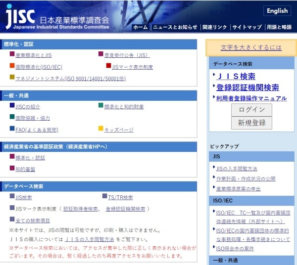Image resolution: width=297 pixels, height=265 pixels.
Task: Open the large 登録認証機関検索 sidebar link
Action: (x=247, y=88)
